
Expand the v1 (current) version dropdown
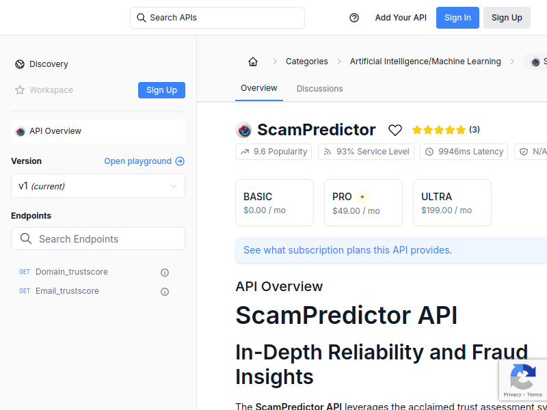point(98,186)
